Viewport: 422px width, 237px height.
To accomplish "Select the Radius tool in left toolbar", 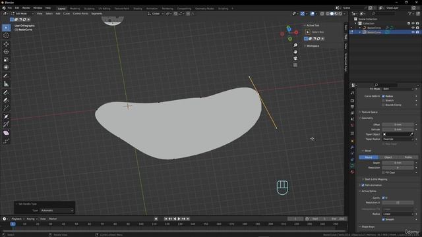I will (6, 117).
